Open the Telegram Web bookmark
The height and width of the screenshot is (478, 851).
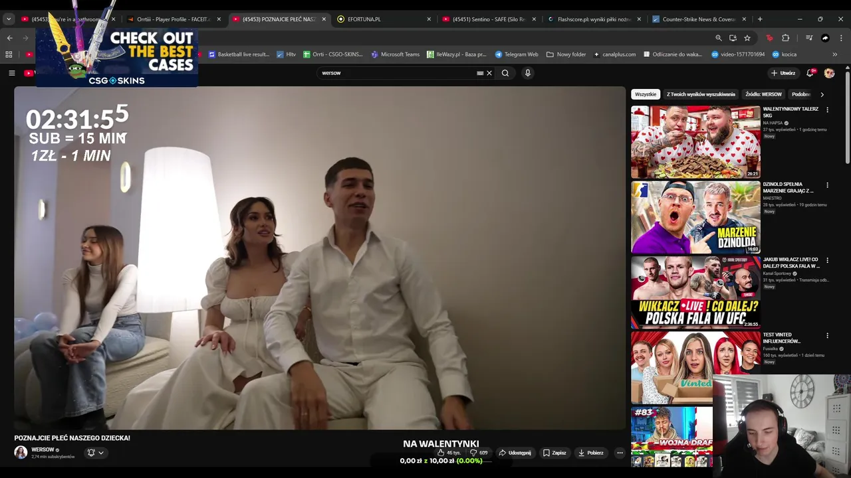[516, 54]
